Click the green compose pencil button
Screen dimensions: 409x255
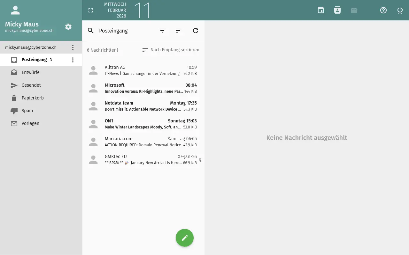click(x=185, y=238)
